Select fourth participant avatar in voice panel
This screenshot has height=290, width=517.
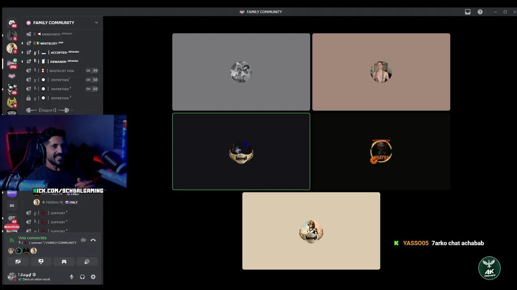click(34, 251)
